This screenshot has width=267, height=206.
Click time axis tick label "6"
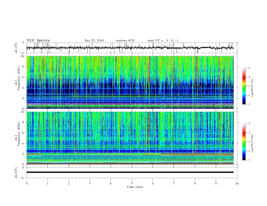[x=153, y=183]
